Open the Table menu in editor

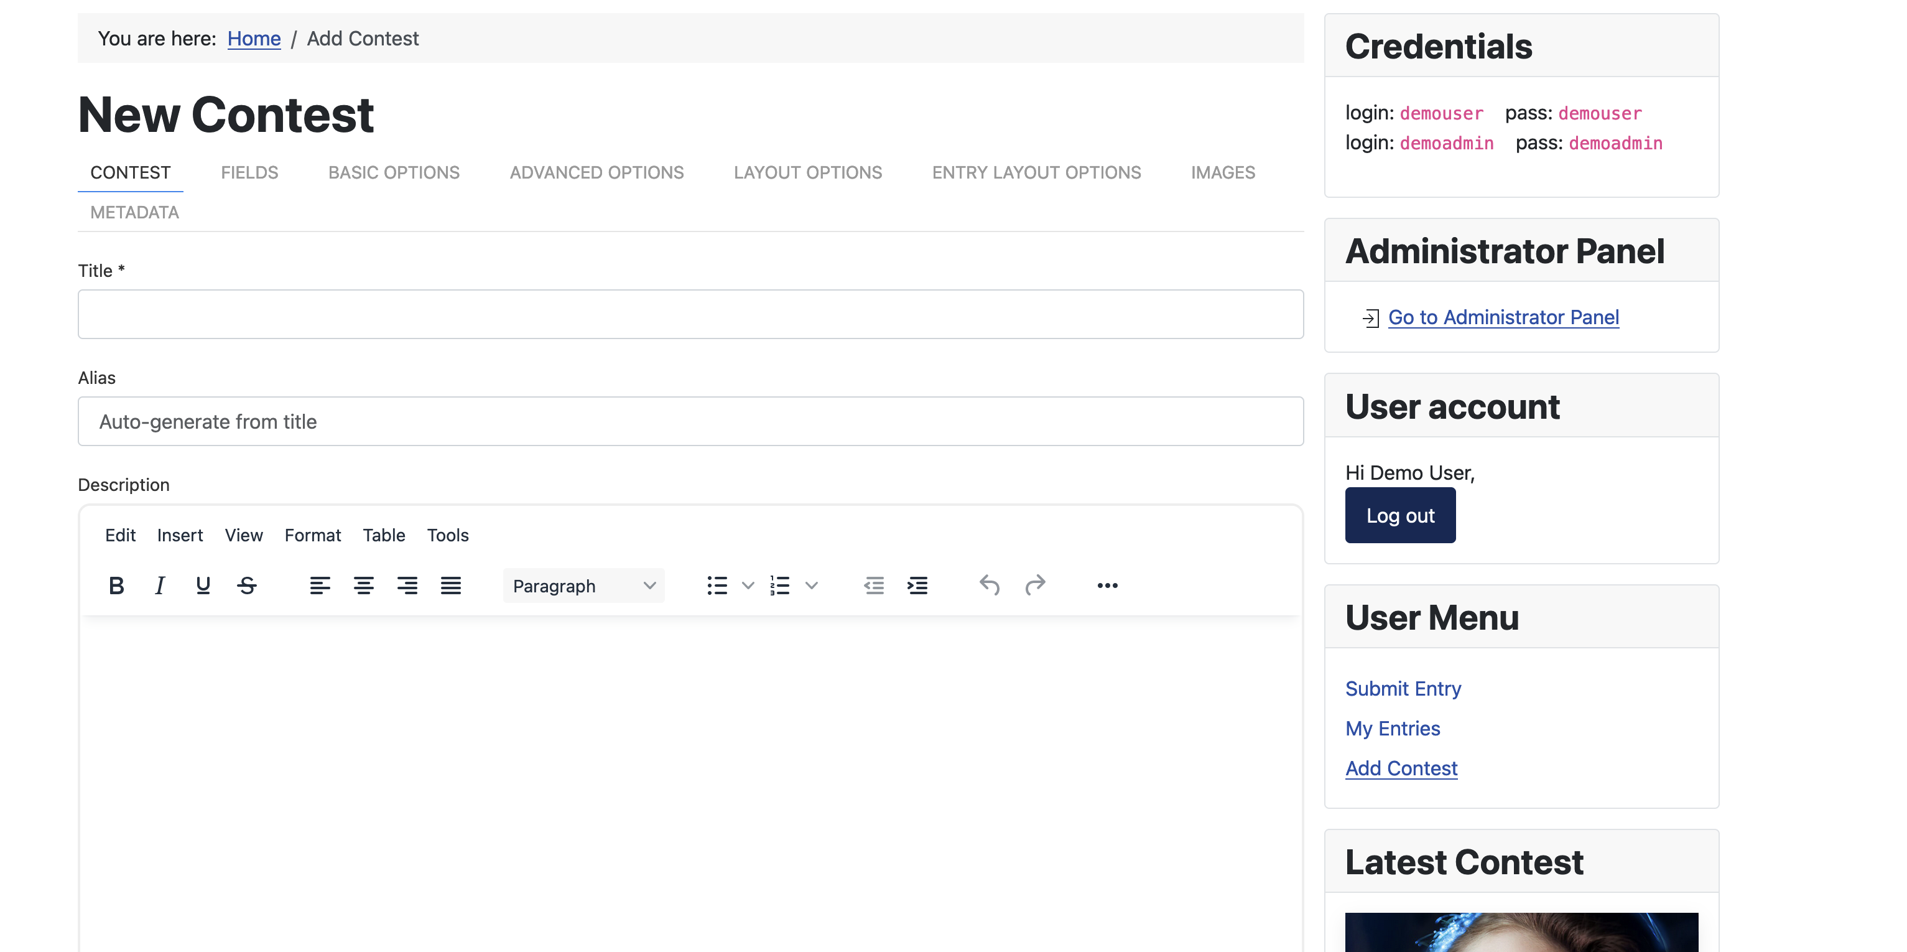(x=384, y=535)
